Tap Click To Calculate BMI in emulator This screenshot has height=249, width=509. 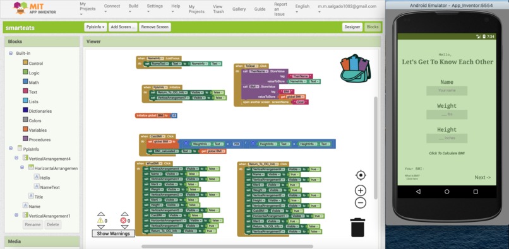pos(446,153)
